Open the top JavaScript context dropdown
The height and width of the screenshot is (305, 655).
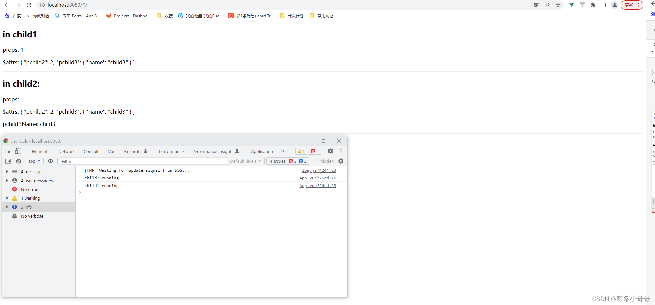tap(34, 161)
